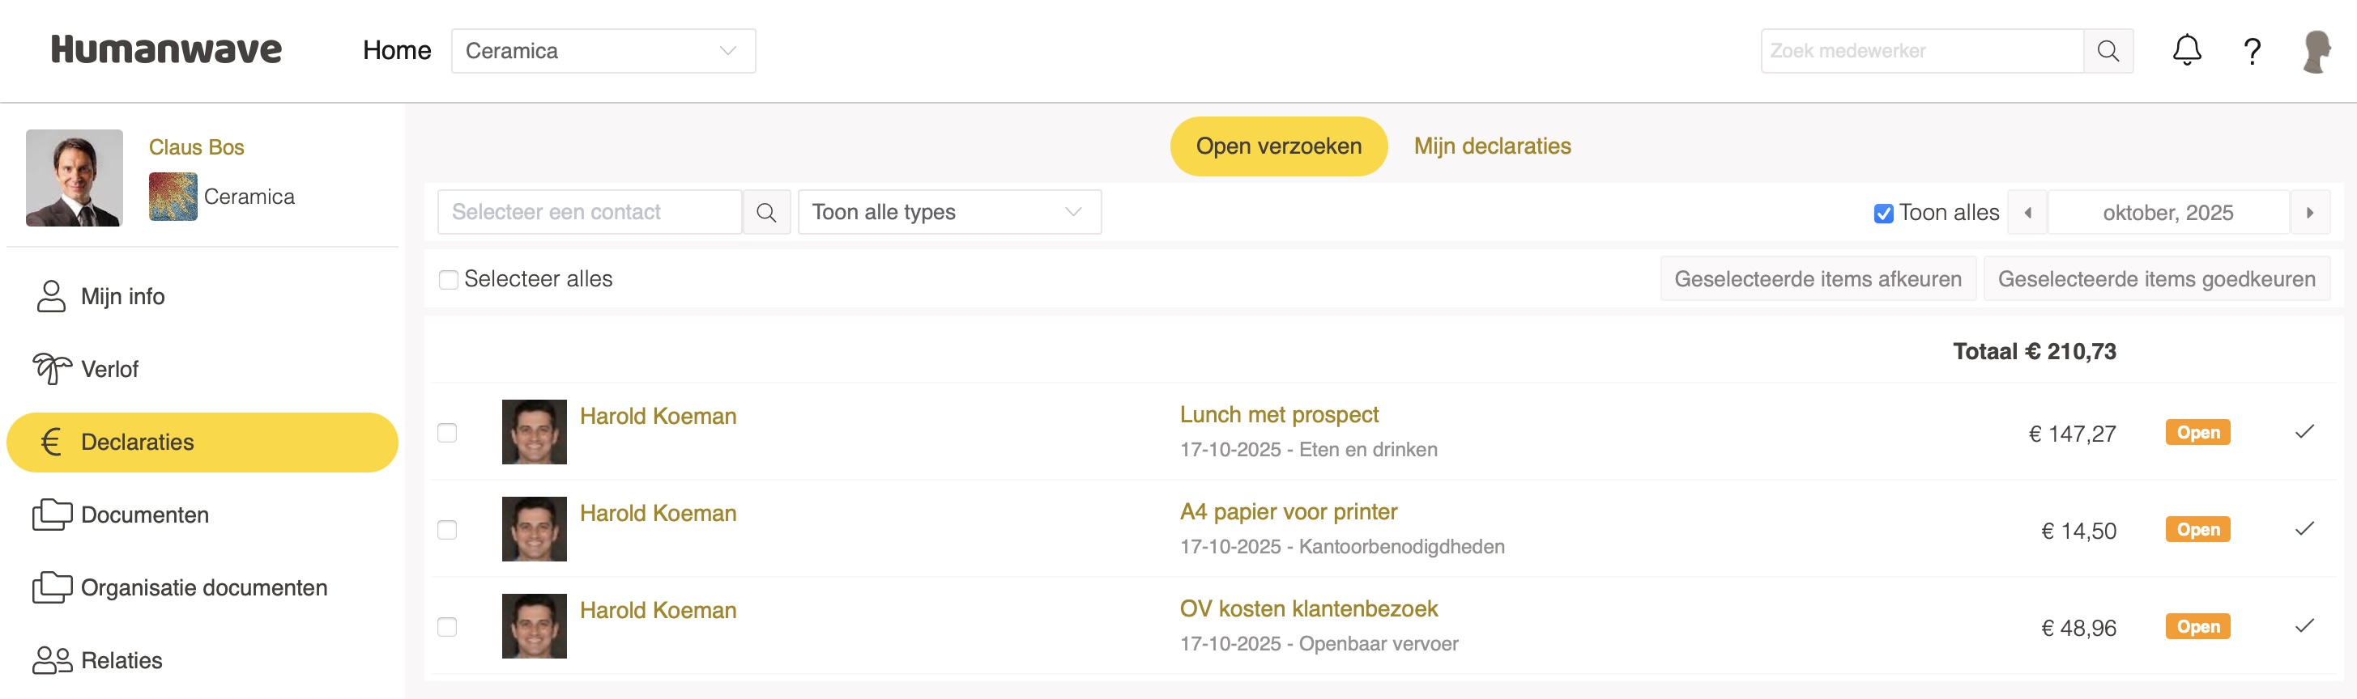Click the employee search magnifier icon

(2108, 51)
